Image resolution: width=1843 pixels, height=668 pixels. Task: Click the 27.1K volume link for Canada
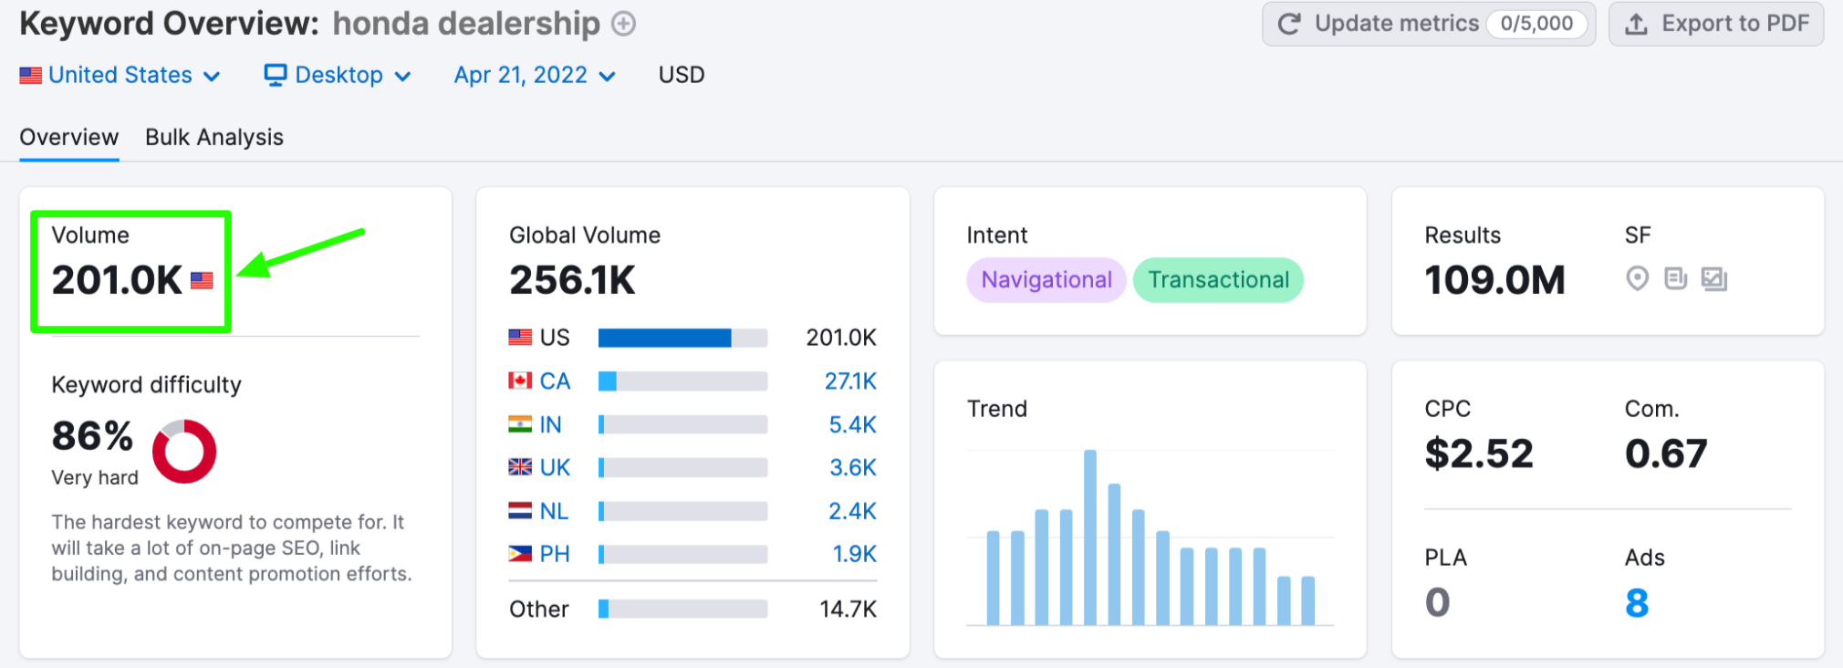850,381
